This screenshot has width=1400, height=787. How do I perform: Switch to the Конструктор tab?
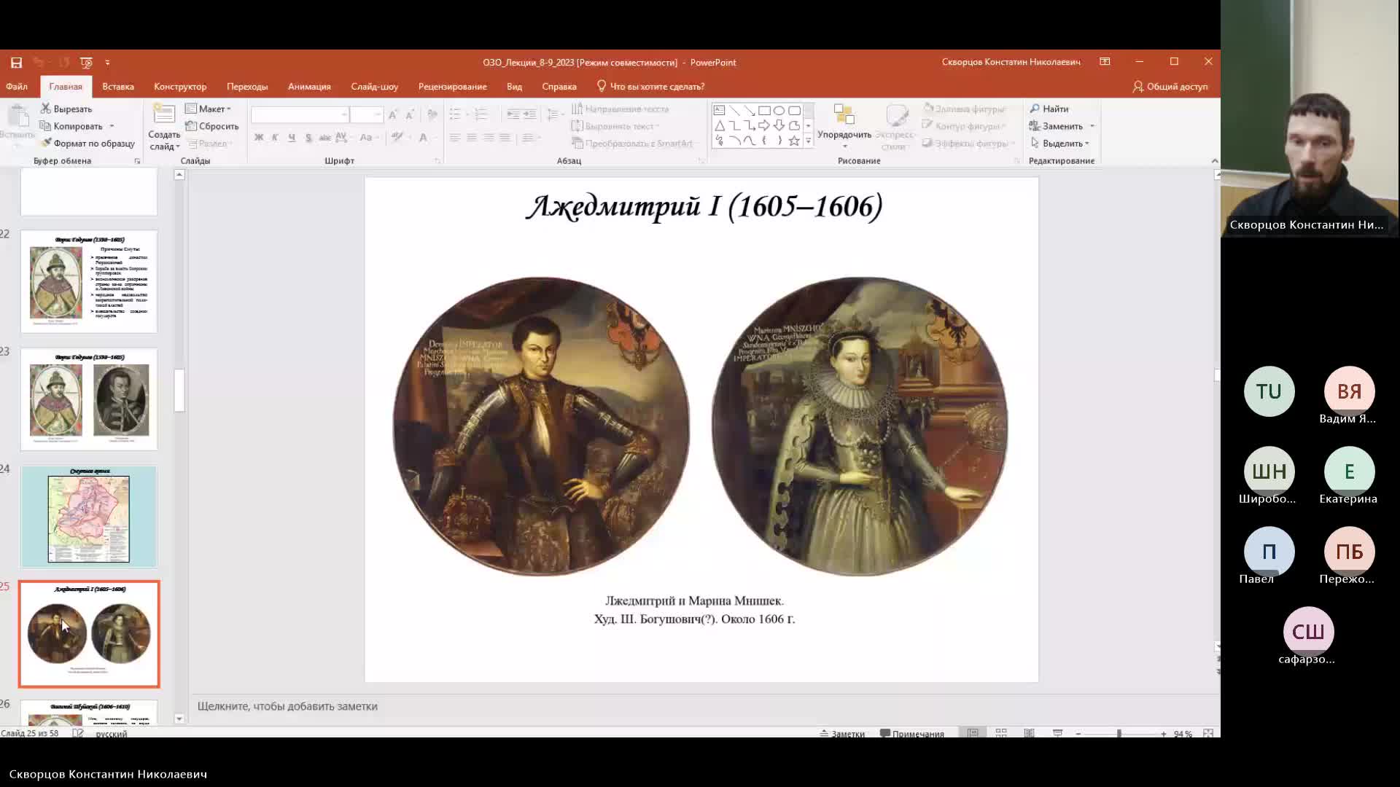click(180, 87)
